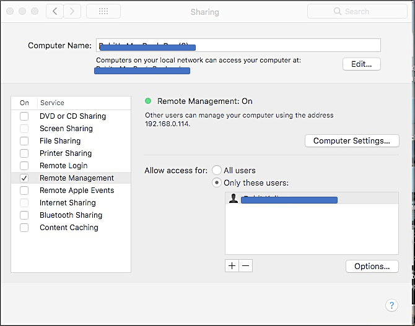The height and width of the screenshot is (326, 415).
Task: Click the forward navigation arrow
Action: pyautogui.click(x=72, y=11)
